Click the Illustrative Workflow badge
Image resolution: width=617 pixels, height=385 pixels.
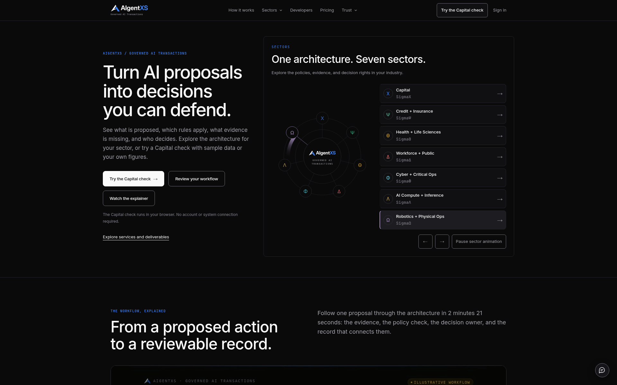coord(440,382)
